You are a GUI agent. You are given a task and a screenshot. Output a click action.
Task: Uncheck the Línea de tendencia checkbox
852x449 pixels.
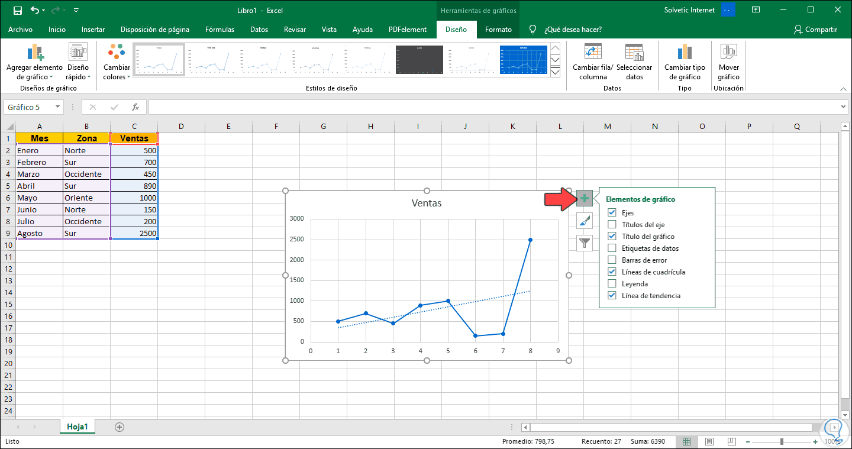click(612, 296)
